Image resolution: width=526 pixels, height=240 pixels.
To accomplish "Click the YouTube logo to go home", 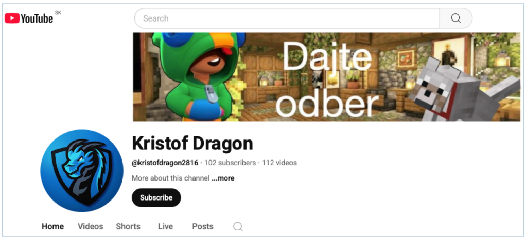I will [29, 18].
